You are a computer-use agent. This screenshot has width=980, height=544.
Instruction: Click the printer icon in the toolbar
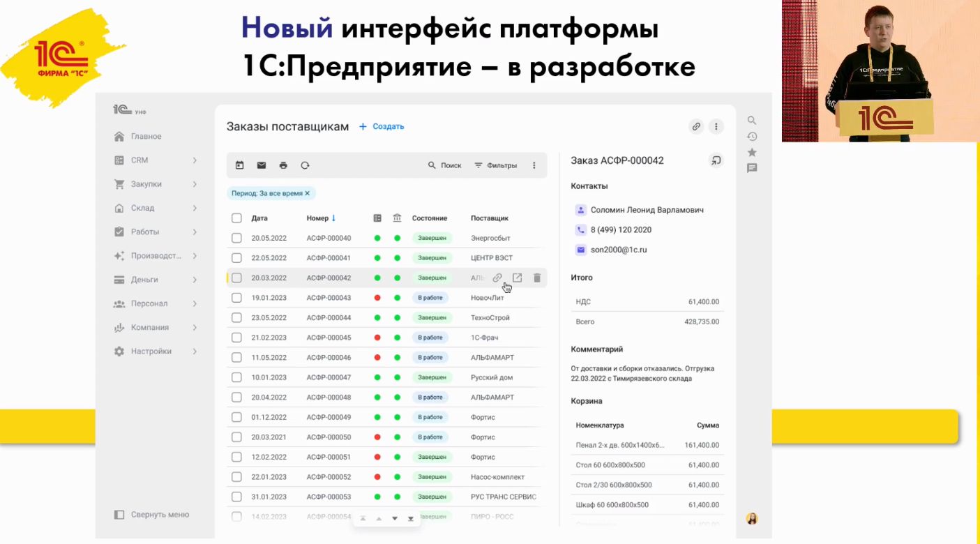pyautogui.click(x=283, y=165)
